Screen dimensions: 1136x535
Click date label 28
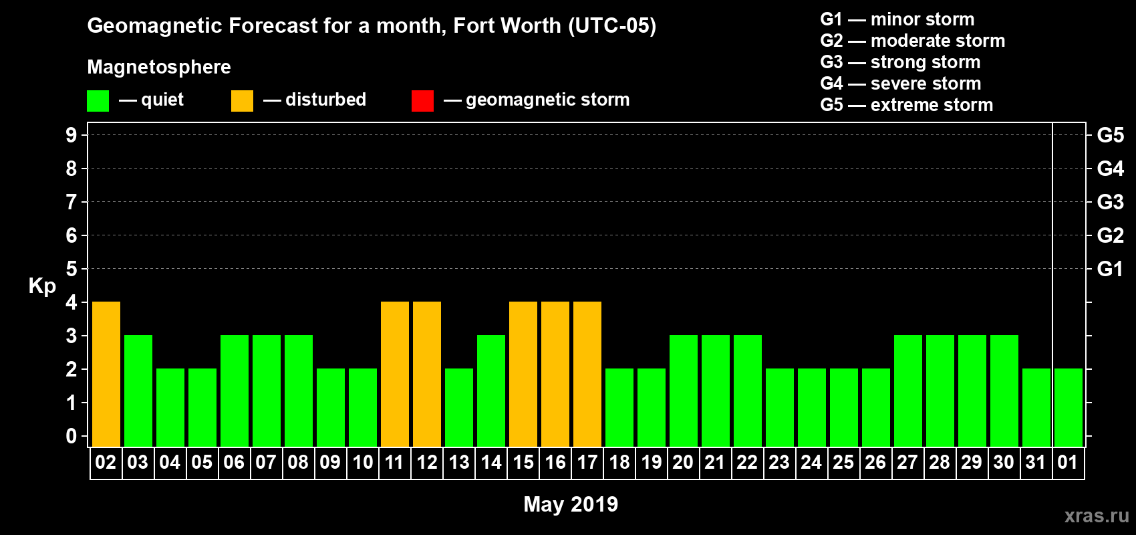940,463
